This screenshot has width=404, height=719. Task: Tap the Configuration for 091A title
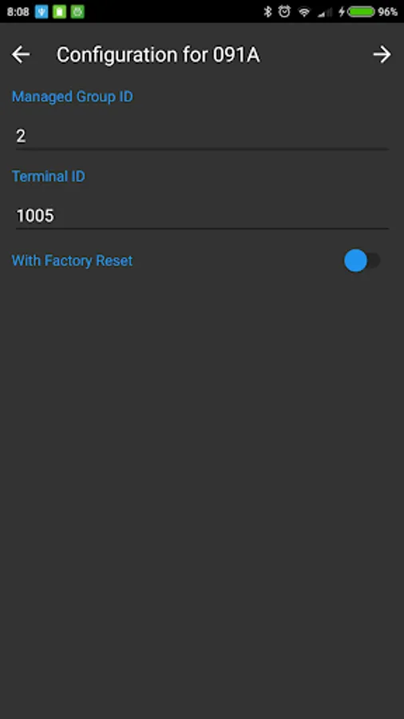tap(158, 55)
